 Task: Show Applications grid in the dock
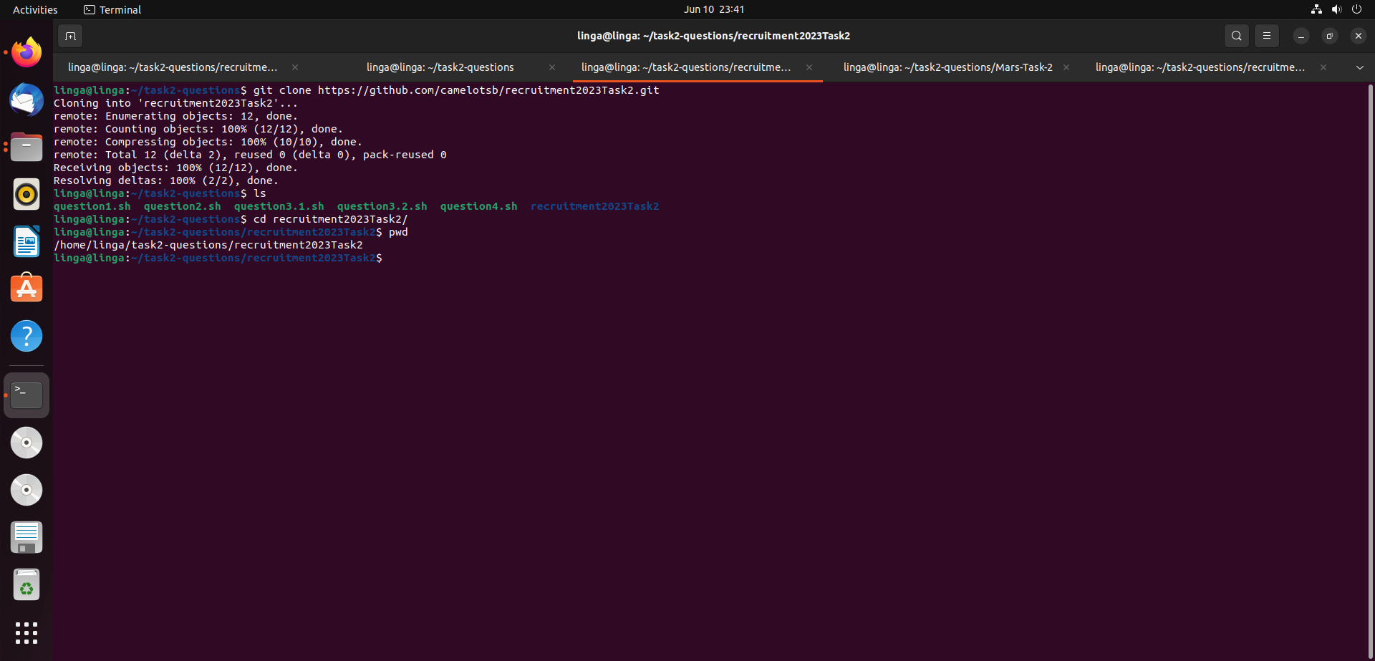[x=26, y=633]
